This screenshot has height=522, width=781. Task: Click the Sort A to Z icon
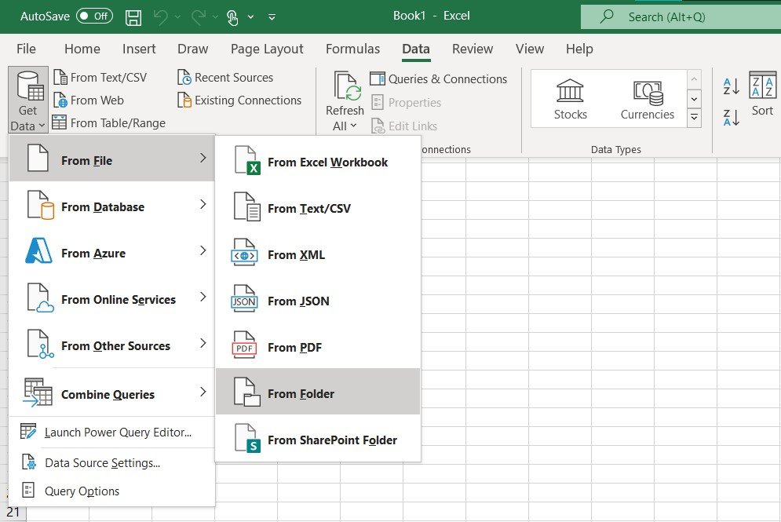tap(731, 86)
